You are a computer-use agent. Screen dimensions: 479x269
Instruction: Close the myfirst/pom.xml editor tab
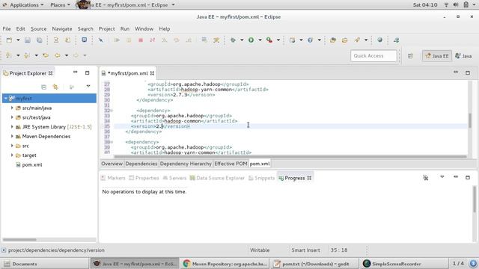152,73
